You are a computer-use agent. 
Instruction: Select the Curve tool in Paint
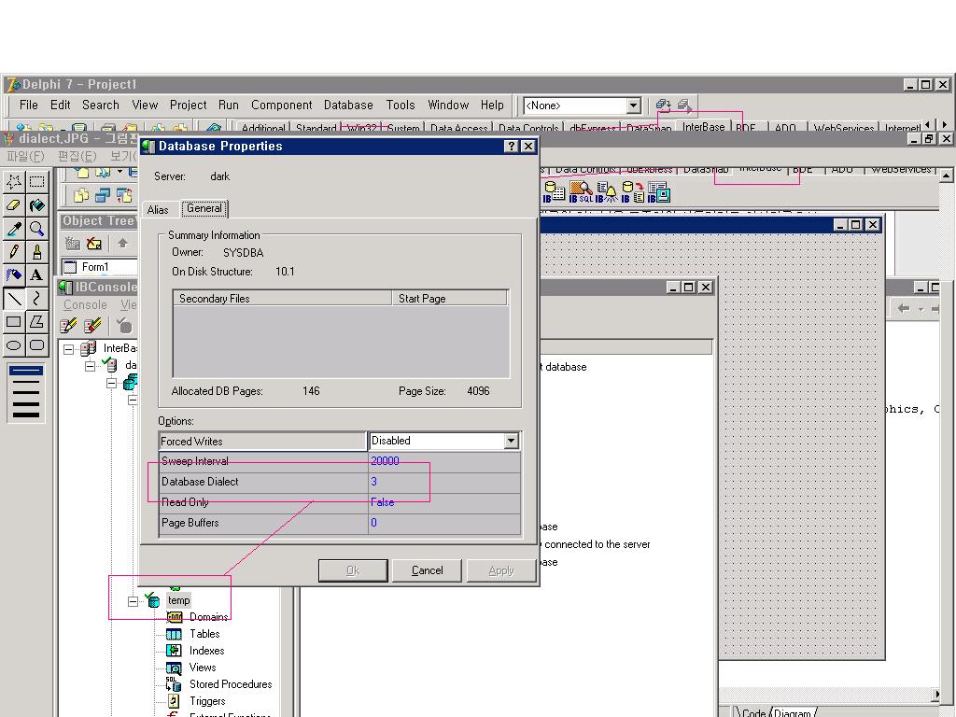point(36,298)
